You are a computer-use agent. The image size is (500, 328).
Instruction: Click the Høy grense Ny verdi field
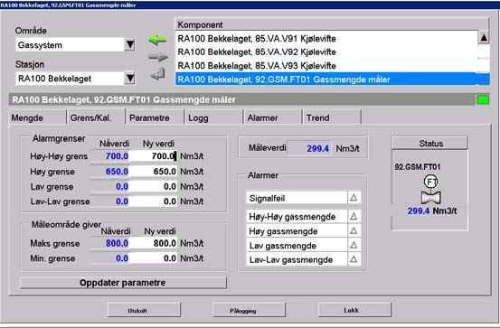coord(154,171)
